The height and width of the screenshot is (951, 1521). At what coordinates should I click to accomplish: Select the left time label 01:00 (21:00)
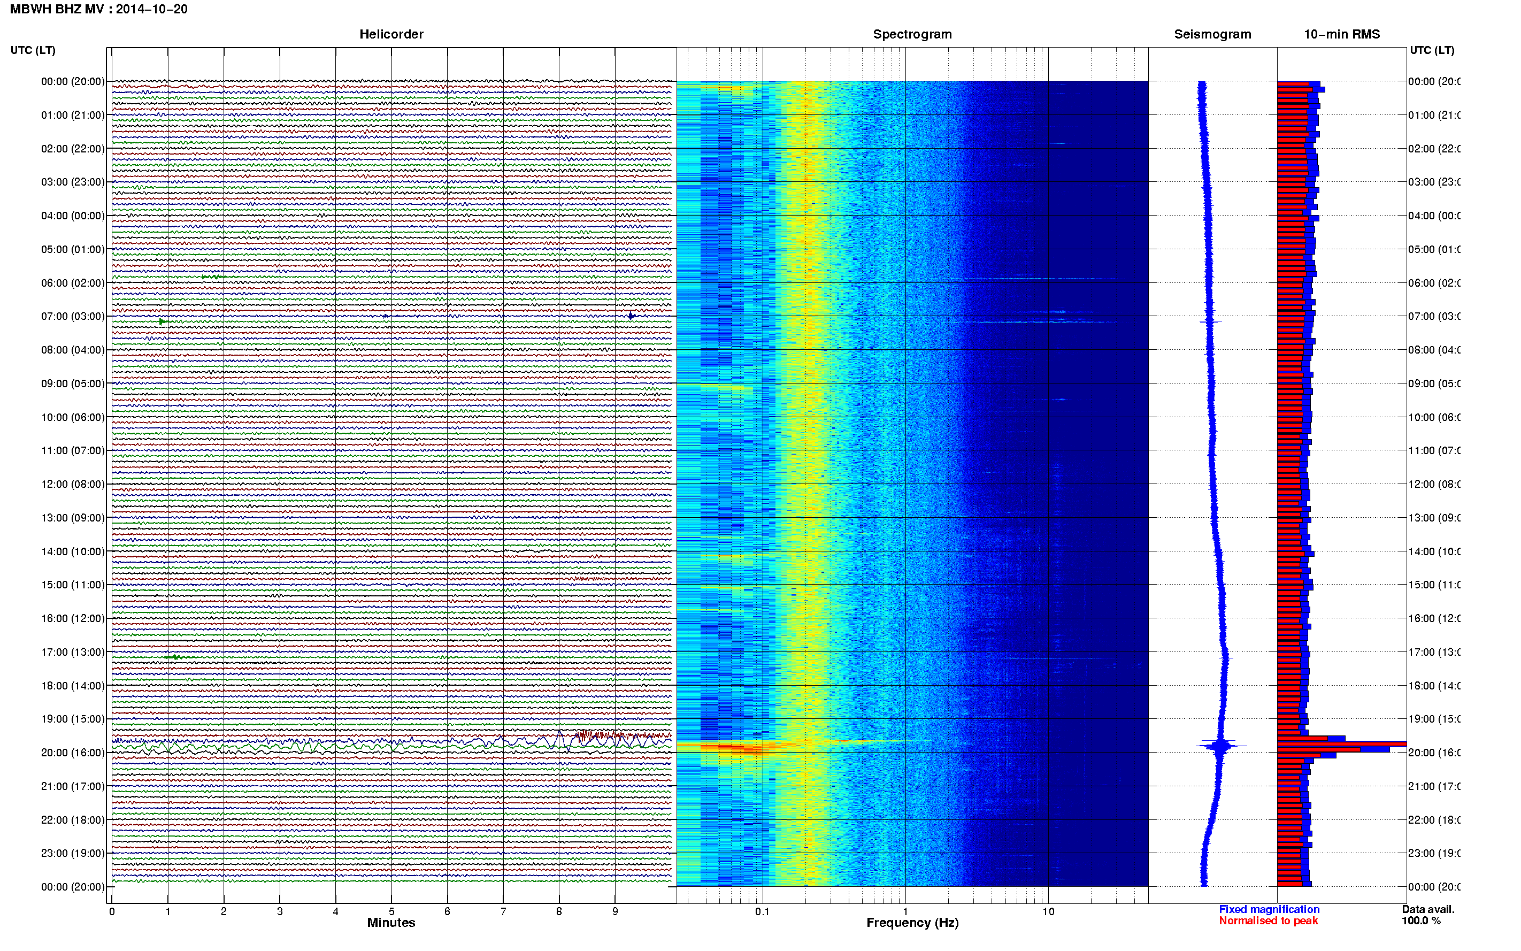(x=73, y=115)
